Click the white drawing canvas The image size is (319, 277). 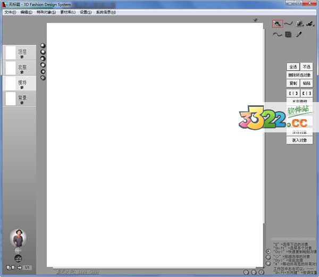[x=155, y=145]
